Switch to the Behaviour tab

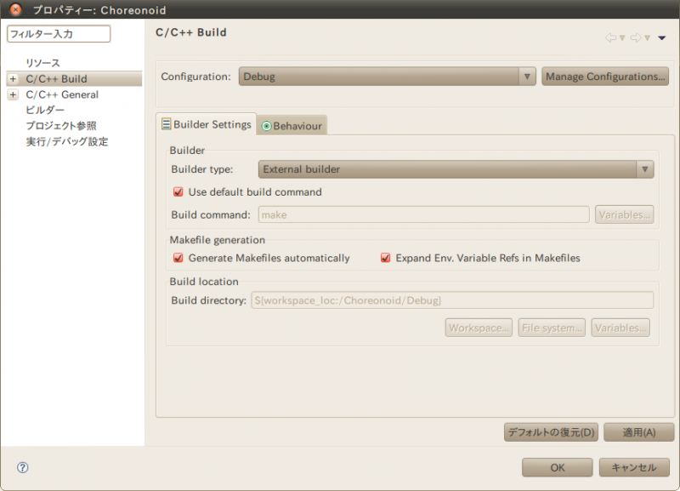[x=292, y=126]
